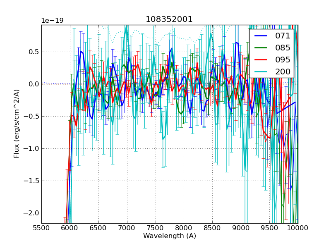331x248 pixels.
Task: Select the 085 legend label
Action: (x=283, y=48)
